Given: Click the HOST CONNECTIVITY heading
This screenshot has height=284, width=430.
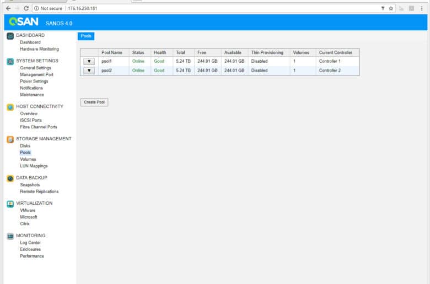Looking at the screenshot, I should (x=40, y=107).
